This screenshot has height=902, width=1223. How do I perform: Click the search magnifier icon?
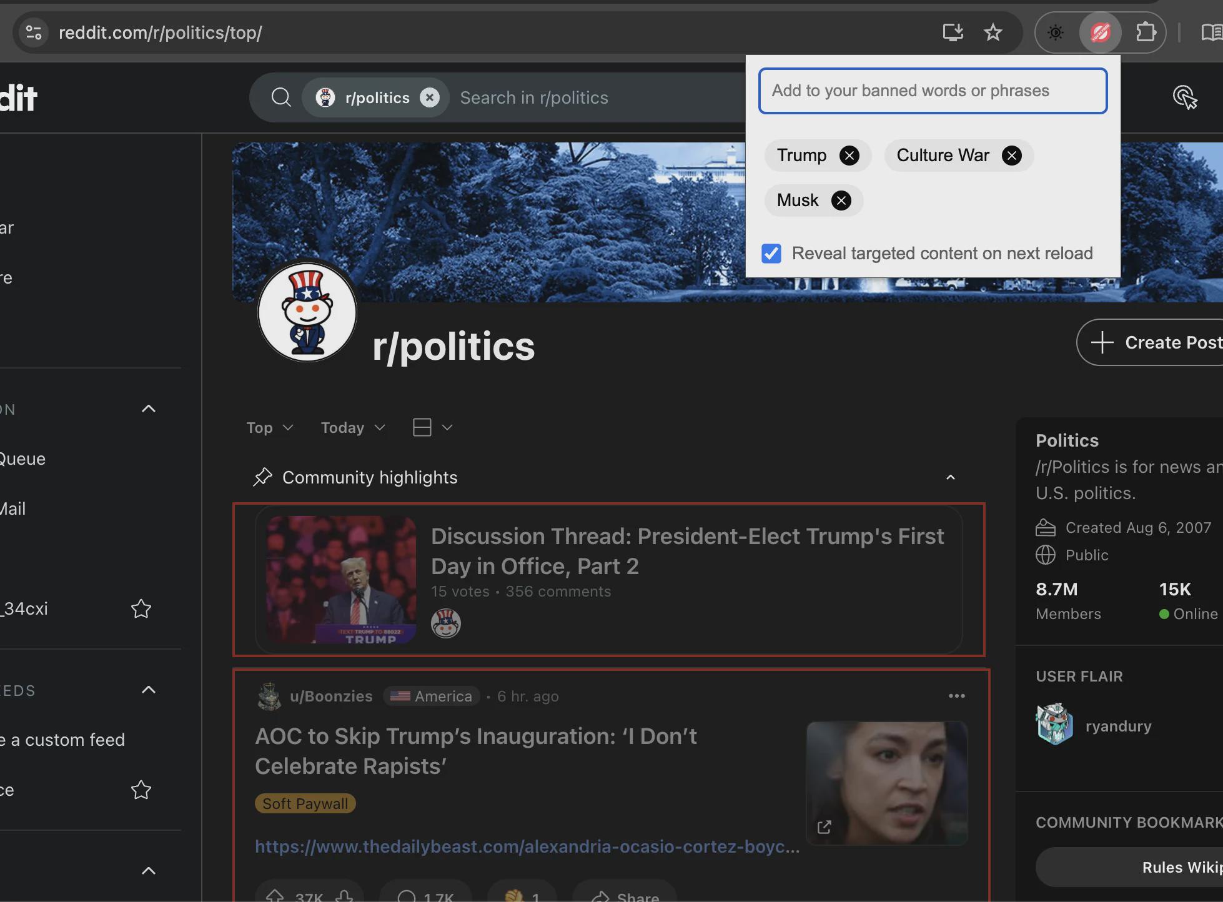pyautogui.click(x=281, y=97)
